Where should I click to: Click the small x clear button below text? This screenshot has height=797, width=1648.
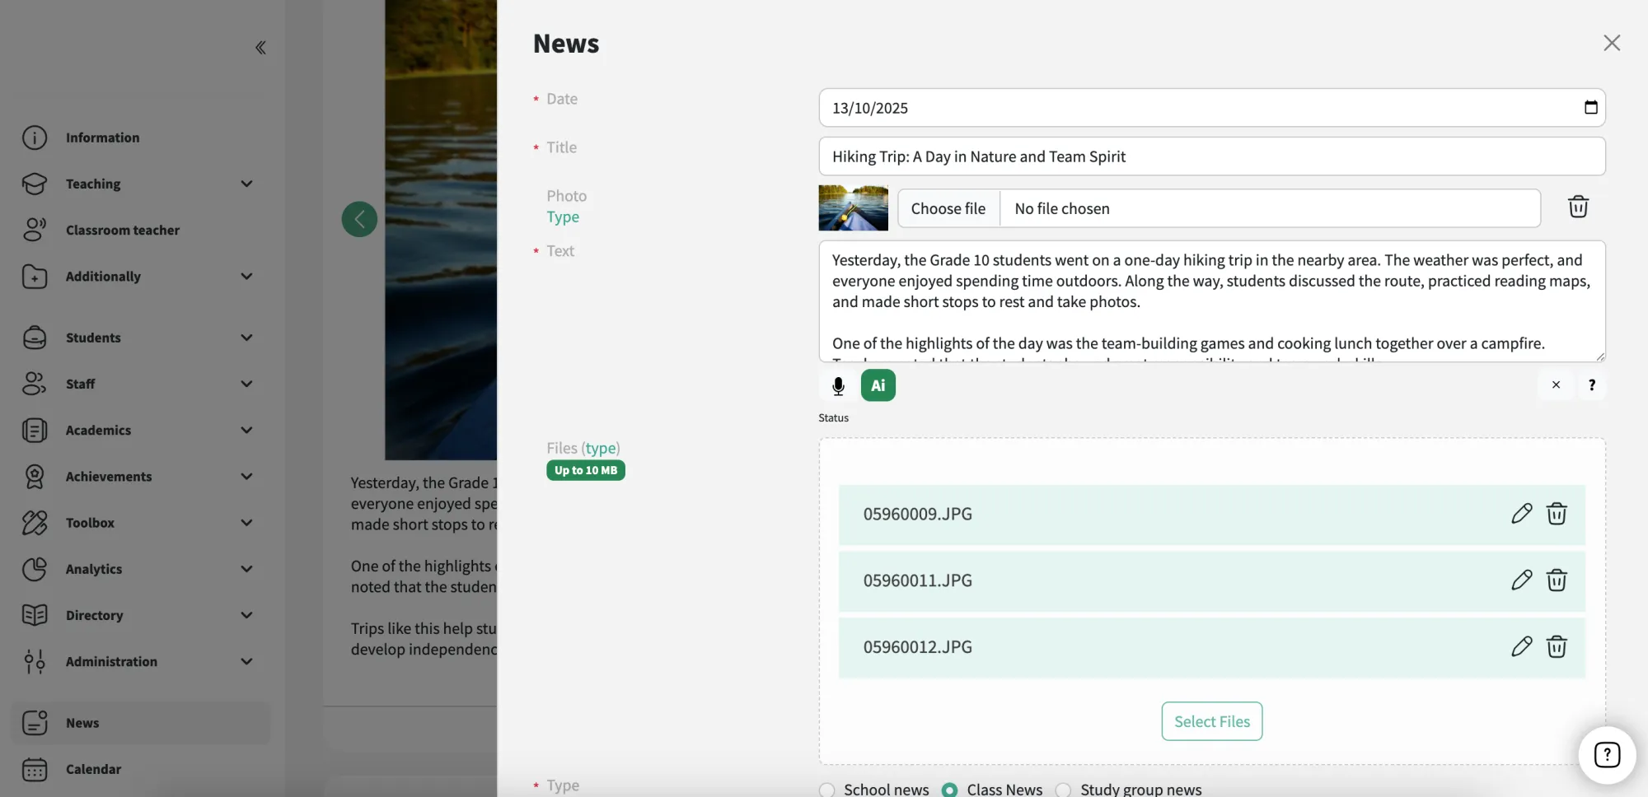click(1556, 385)
